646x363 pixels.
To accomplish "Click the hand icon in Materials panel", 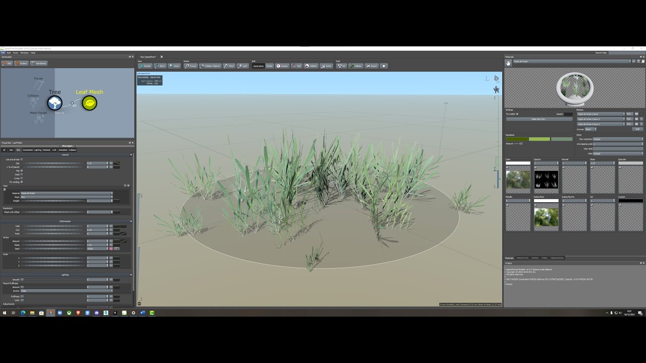I will click(508, 63).
